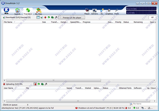Select the All category tab

point(152,17)
